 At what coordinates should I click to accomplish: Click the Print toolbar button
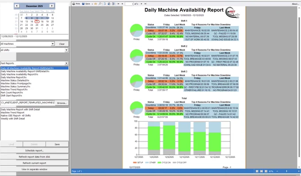[x=76, y=4]
